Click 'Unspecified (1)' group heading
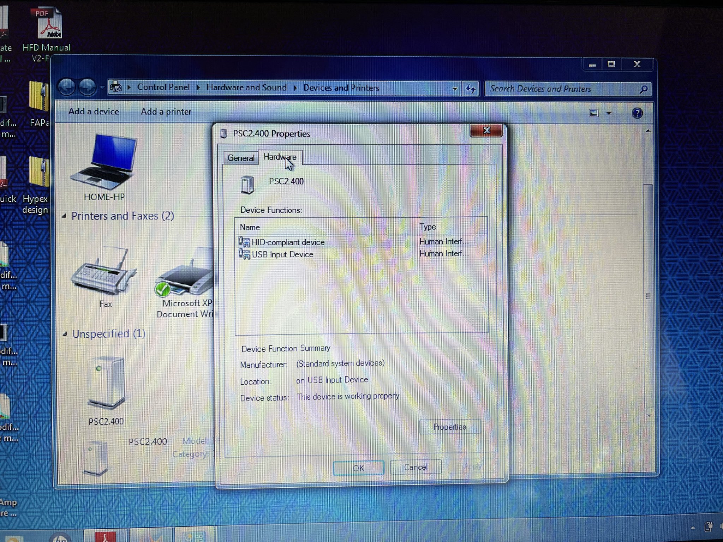Image resolution: width=723 pixels, height=542 pixels. (109, 334)
